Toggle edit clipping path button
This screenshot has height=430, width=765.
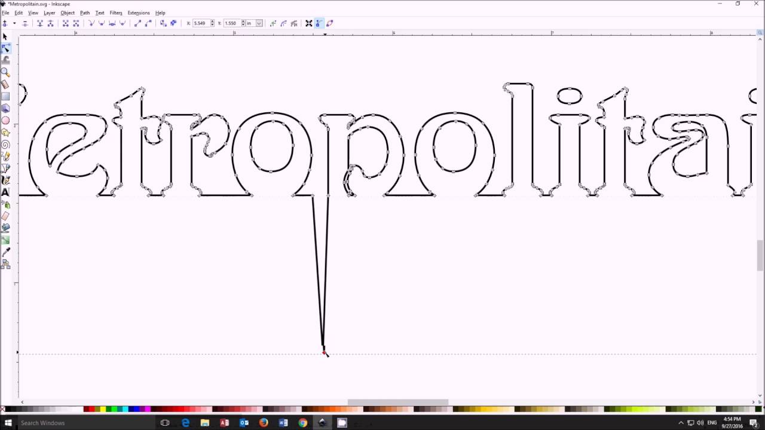tap(273, 23)
